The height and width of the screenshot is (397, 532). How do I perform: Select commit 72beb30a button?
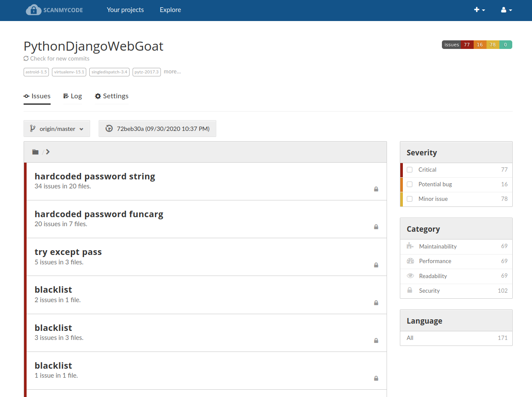click(157, 128)
